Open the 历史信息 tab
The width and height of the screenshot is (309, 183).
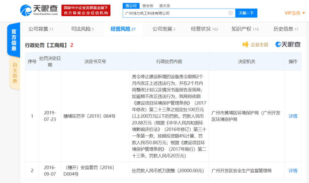(286, 29)
